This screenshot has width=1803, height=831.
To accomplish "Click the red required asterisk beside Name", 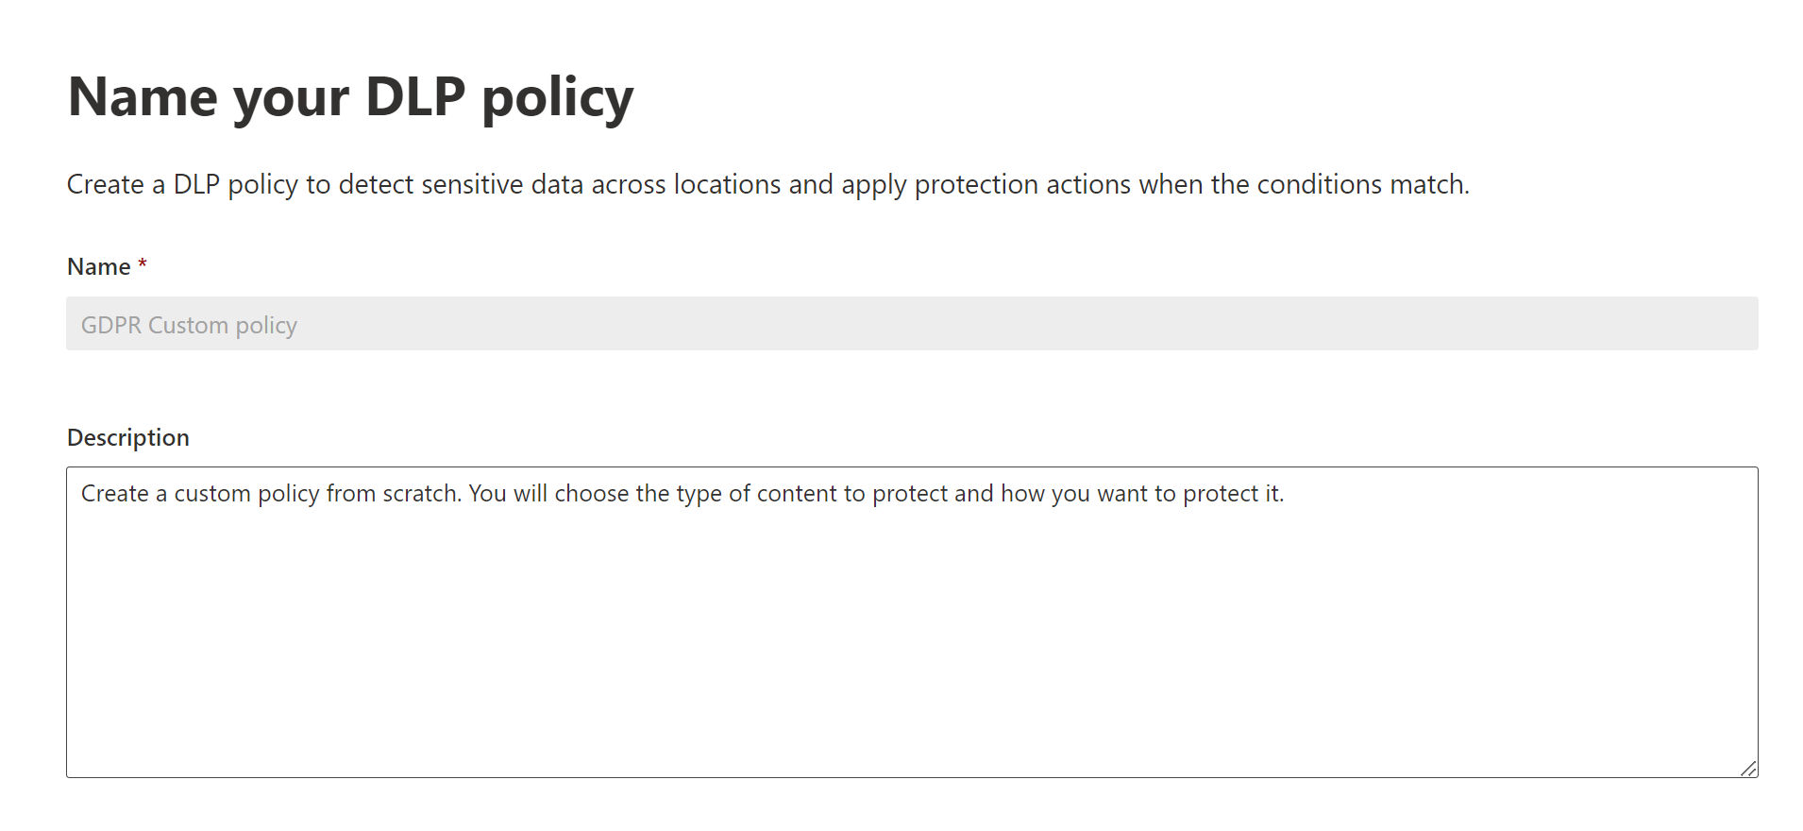I will [x=143, y=265].
